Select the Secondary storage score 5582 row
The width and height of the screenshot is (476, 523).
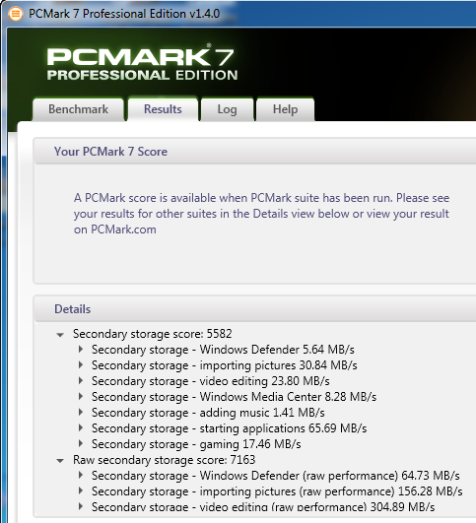tap(152, 334)
